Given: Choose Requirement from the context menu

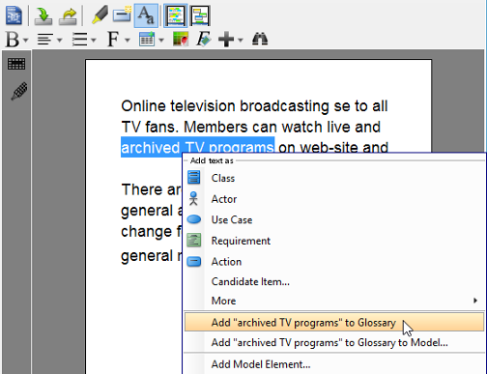Looking at the screenshot, I should coord(334,241).
